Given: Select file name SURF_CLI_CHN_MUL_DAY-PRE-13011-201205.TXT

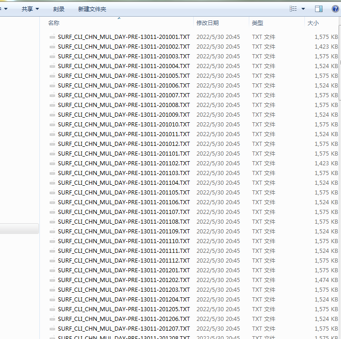Looking at the screenshot, I should (x=124, y=309).
